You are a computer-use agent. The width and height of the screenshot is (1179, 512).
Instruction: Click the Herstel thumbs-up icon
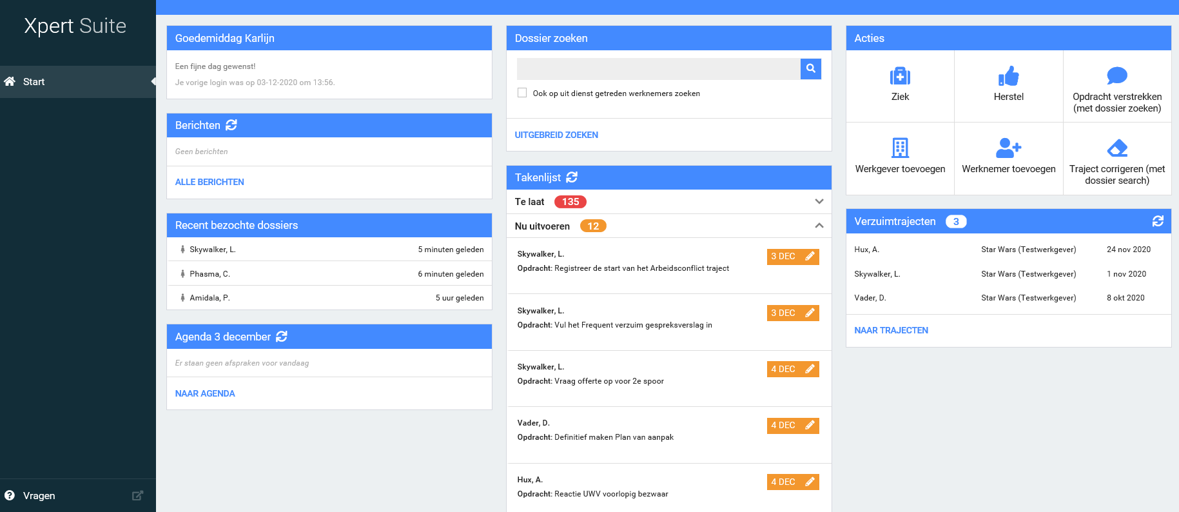click(1008, 77)
